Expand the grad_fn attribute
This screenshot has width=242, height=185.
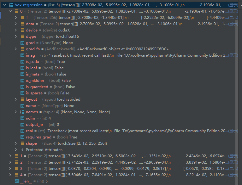pos(16,49)
